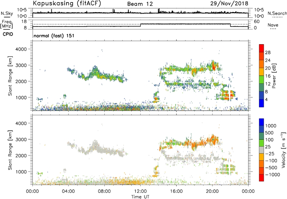Click the power panel "Slant Range [km]" label
Viewport: 287px width, 199px height.
(x=10, y=76)
